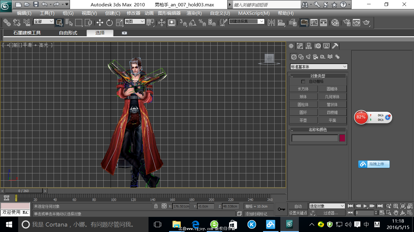Open the reference coordinate 视图 dropdown
Image resolution: width=414 pixels, height=232 pixels.
135,21
